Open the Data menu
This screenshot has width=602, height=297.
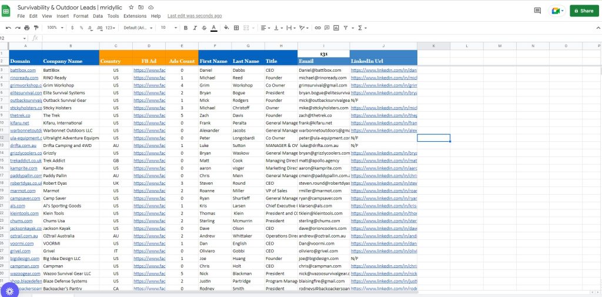98,16
